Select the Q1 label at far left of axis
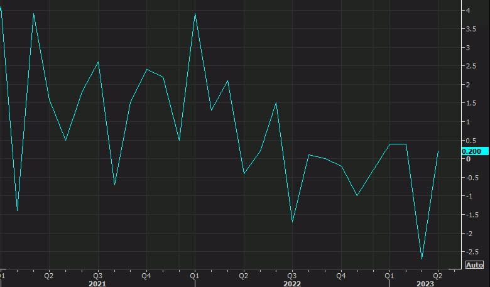This screenshot has width=490, height=287. point(3,275)
